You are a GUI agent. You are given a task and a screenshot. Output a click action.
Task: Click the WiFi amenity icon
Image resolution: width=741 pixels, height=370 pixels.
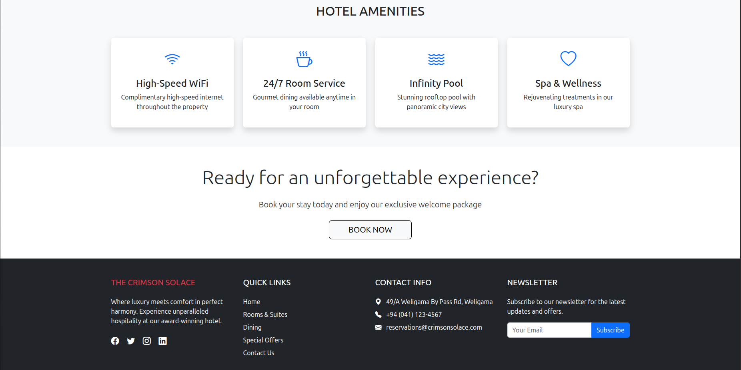tap(172, 59)
